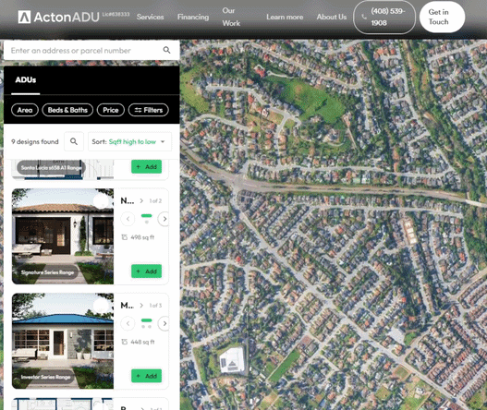Click area icon next to 498 sq ft

(x=124, y=237)
